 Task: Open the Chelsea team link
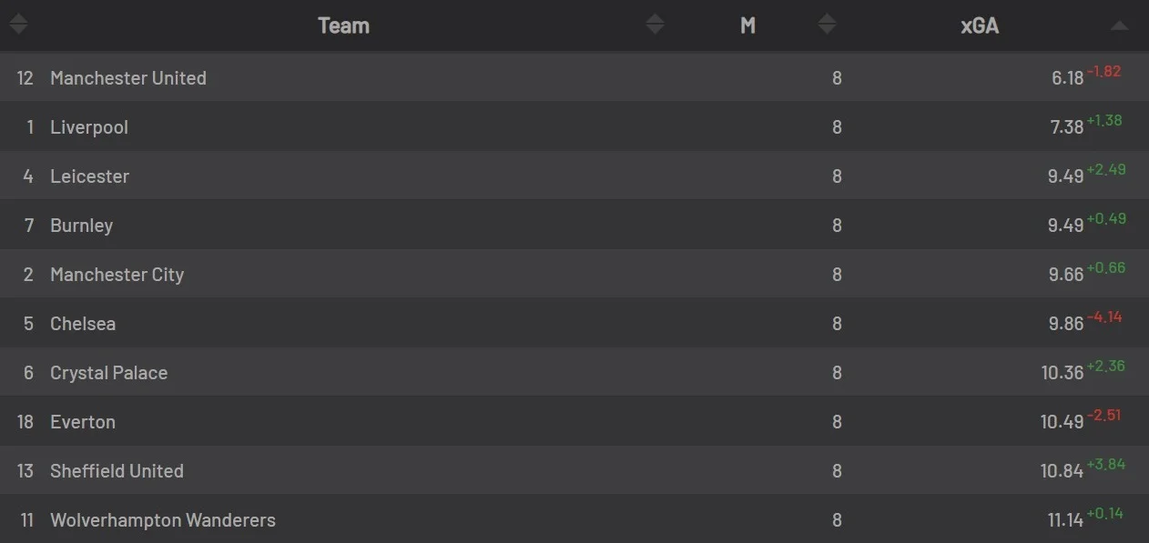83,324
